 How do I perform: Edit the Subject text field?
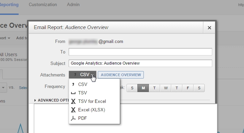click(x=140, y=63)
